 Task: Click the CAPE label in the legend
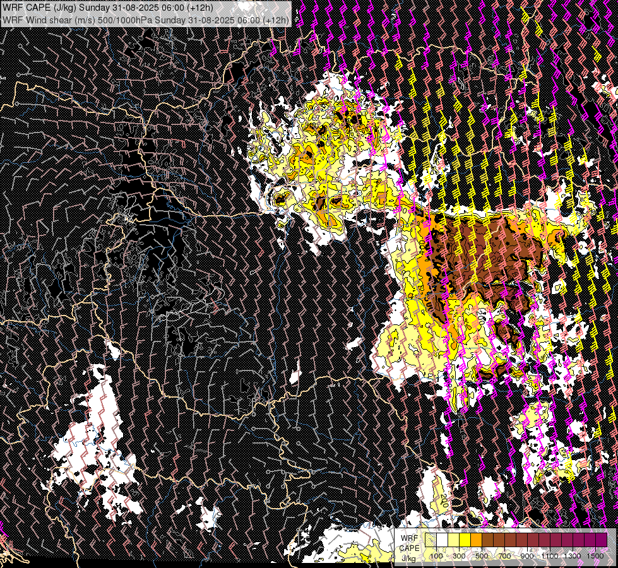(x=410, y=548)
